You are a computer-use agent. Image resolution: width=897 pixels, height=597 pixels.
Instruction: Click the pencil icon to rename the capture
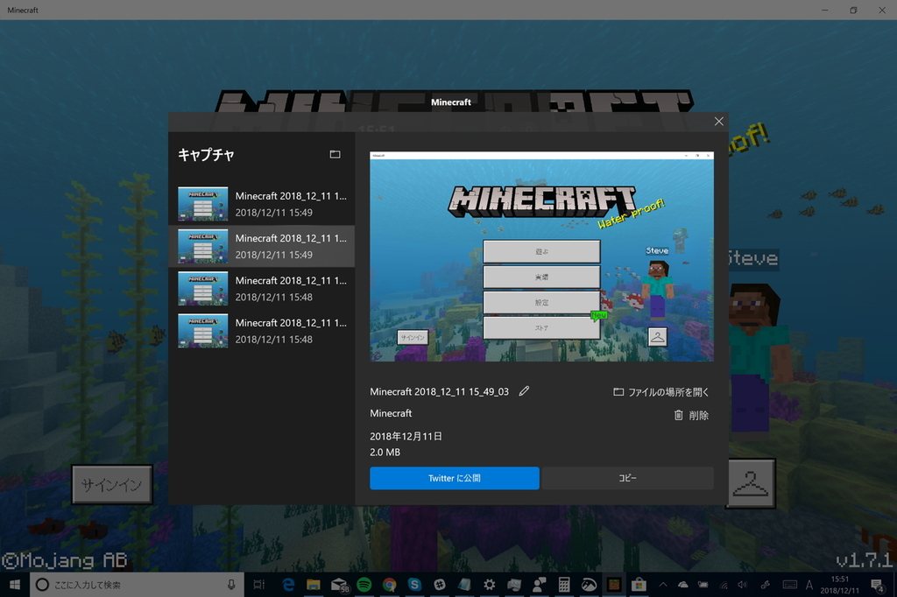[524, 391]
